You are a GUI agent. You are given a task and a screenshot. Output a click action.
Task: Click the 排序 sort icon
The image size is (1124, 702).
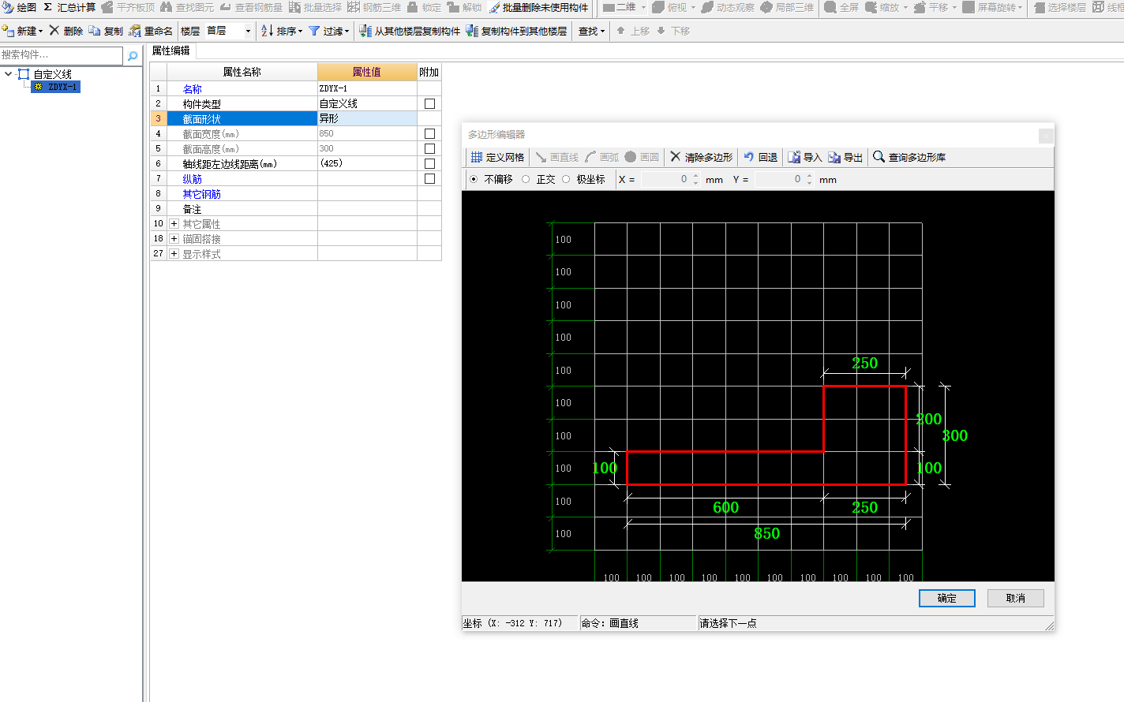tap(267, 31)
